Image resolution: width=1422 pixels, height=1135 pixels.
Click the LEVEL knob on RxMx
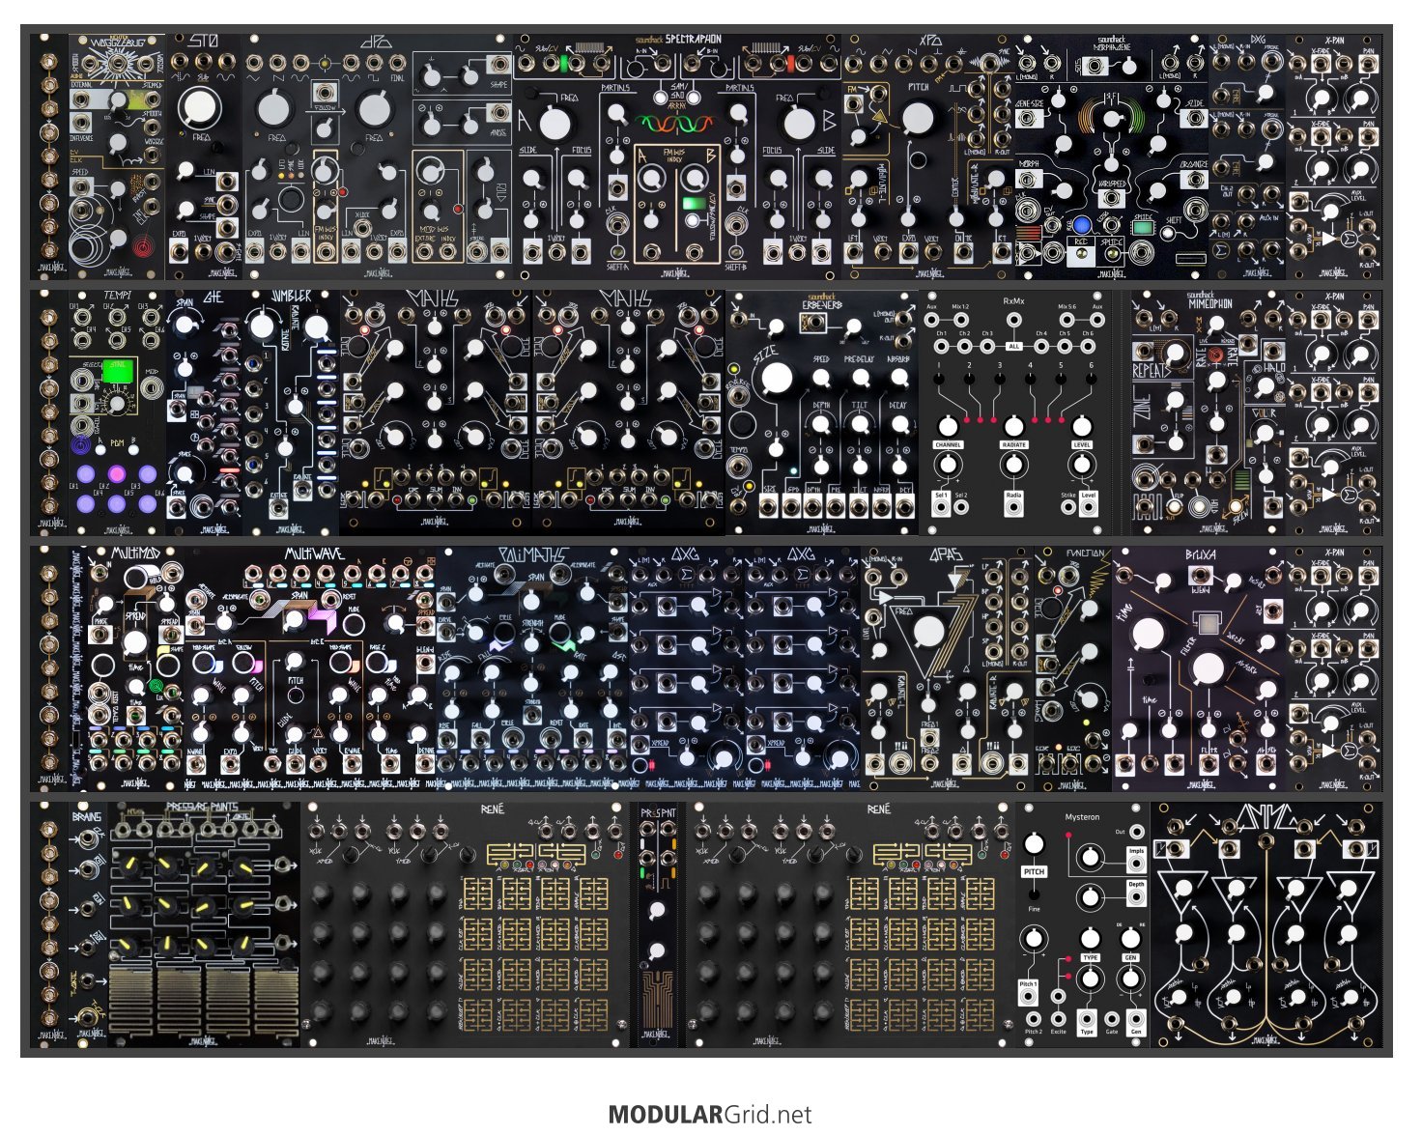[x=1081, y=426]
